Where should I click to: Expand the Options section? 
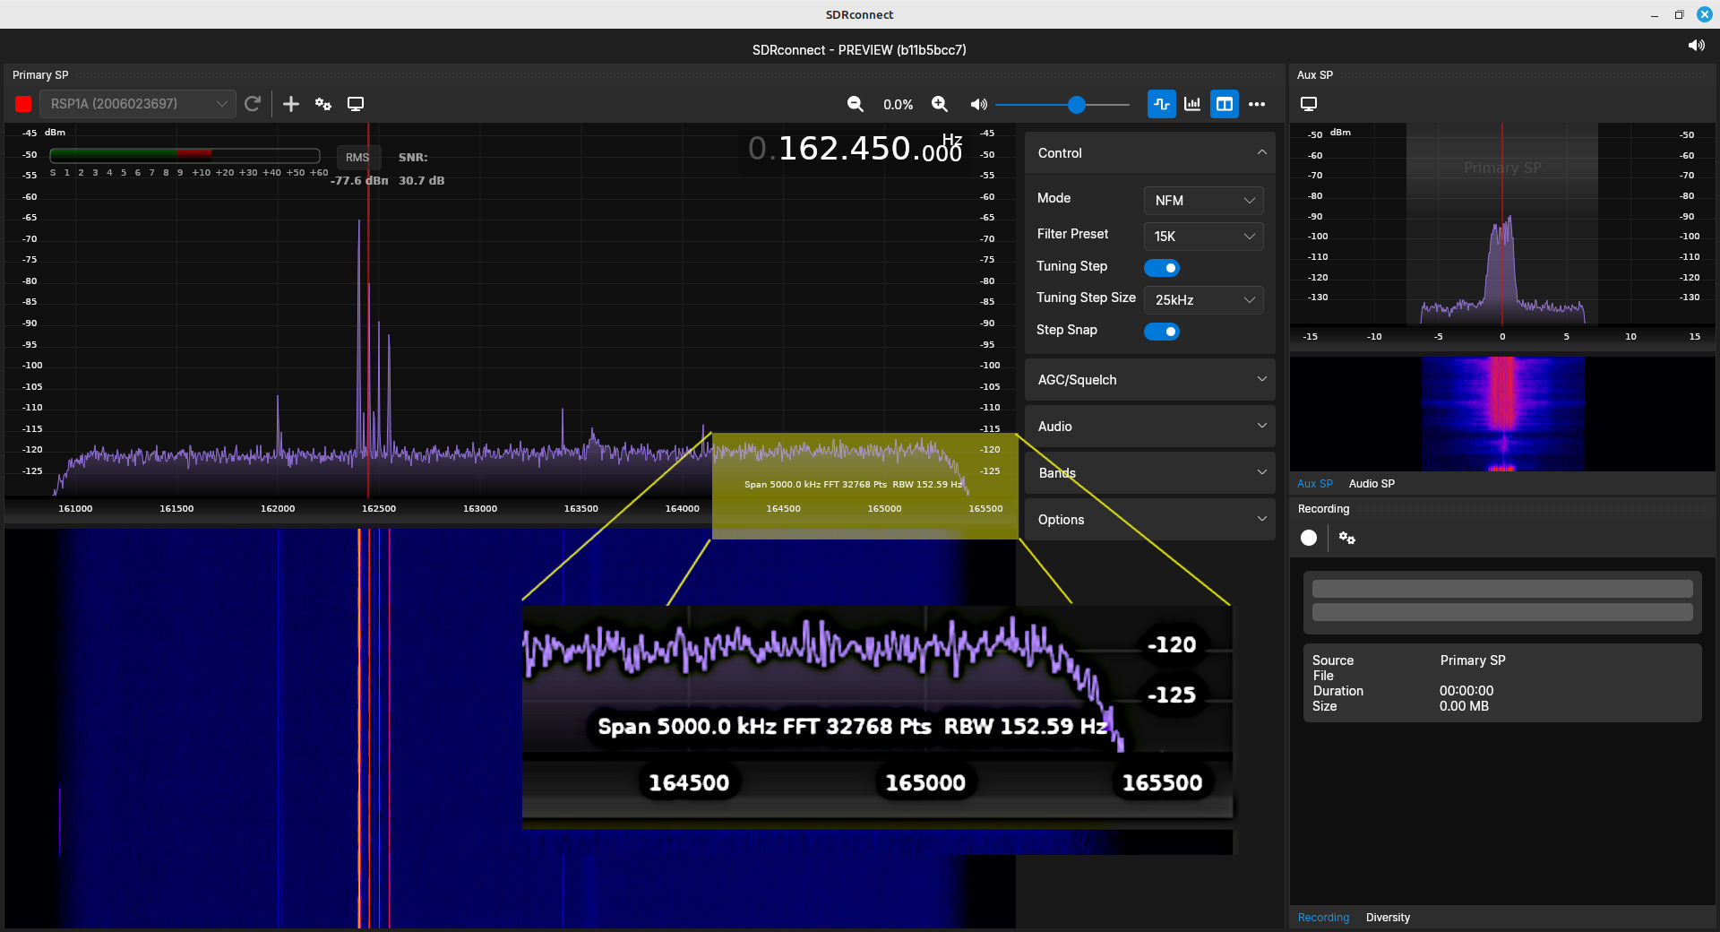[1150, 520]
